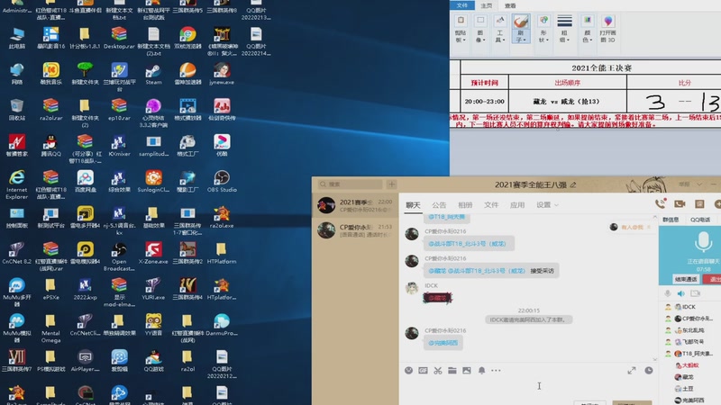Open the CnCNet 8.2 shortcut

pos(17,253)
